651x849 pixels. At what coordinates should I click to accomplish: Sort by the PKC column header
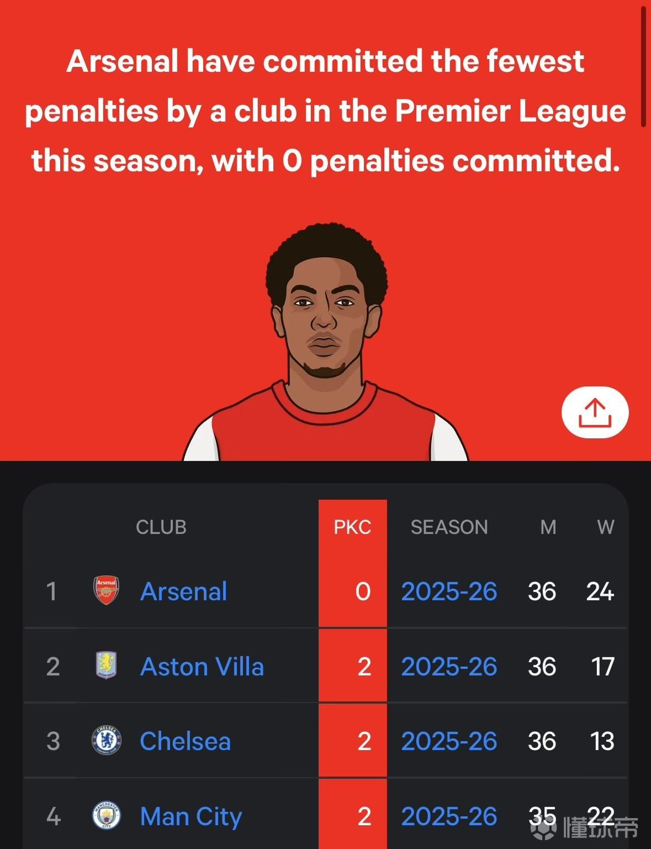352,527
